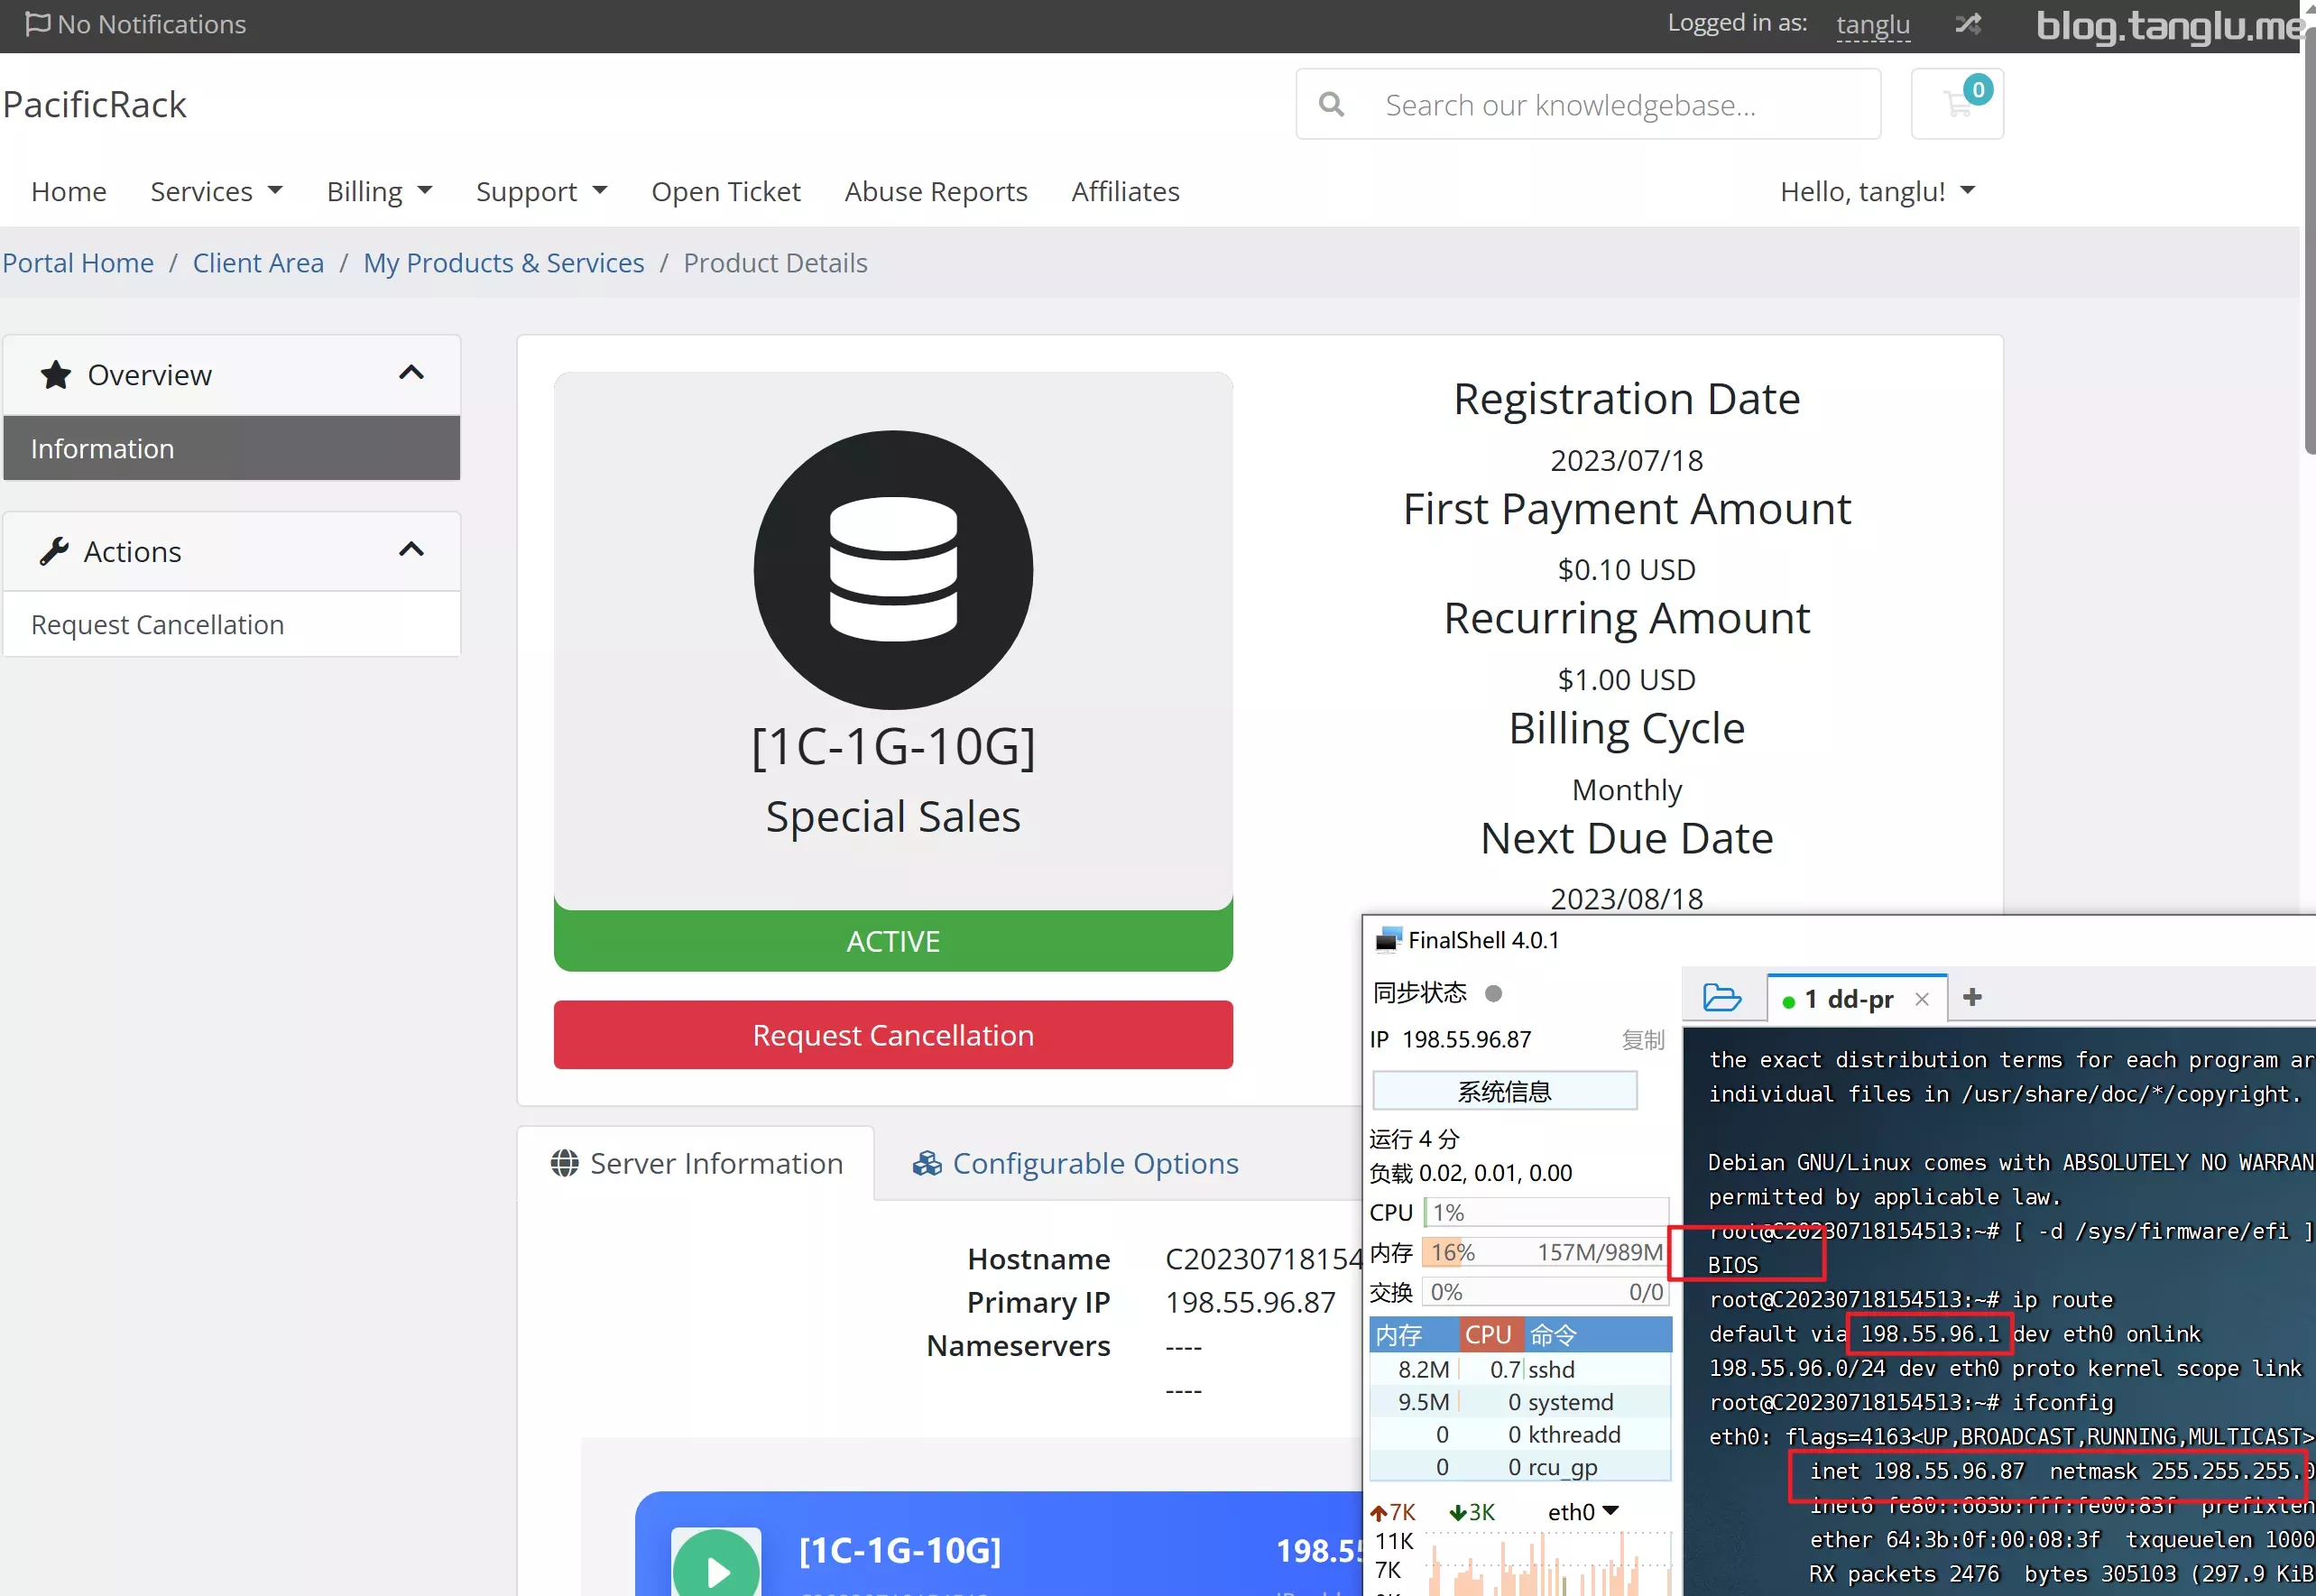This screenshot has width=2316, height=1596.
Task: Click the 内存 16% memory usage bar
Action: 1546,1252
